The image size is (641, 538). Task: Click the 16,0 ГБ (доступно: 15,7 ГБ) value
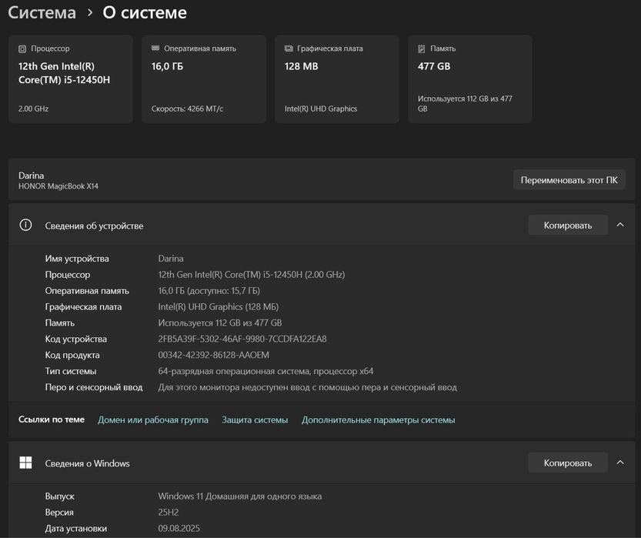click(209, 291)
